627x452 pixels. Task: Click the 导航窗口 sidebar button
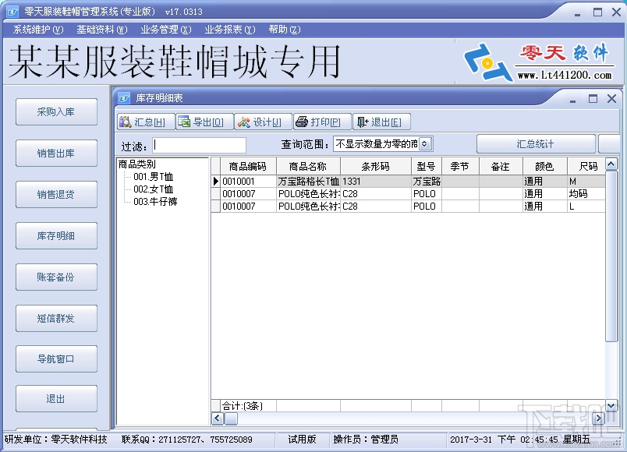click(x=56, y=359)
